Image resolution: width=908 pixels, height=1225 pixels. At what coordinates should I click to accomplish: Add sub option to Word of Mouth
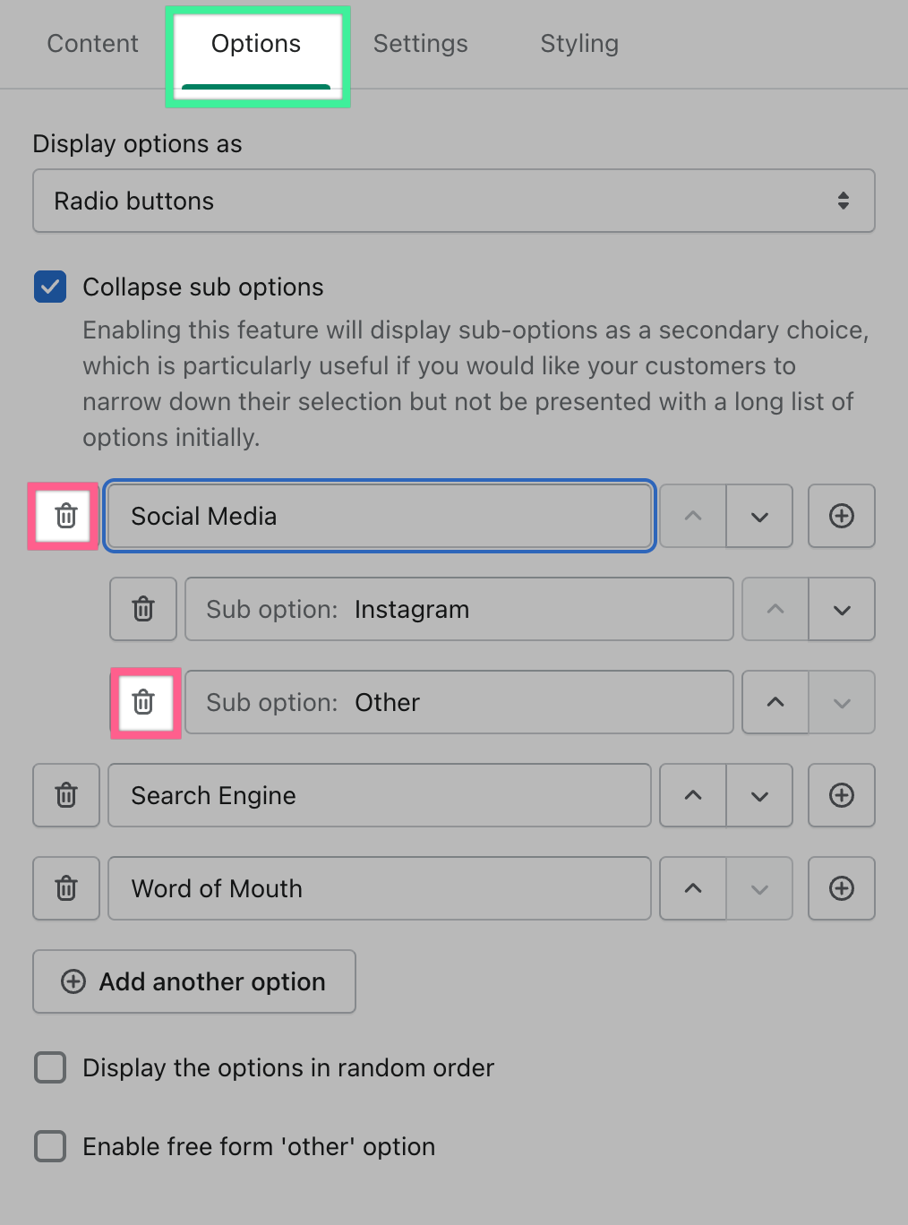841,888
